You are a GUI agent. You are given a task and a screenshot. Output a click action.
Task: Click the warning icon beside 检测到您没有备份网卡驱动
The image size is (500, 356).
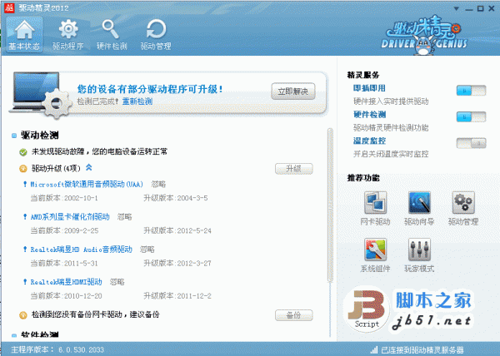[x=23, y=315]
